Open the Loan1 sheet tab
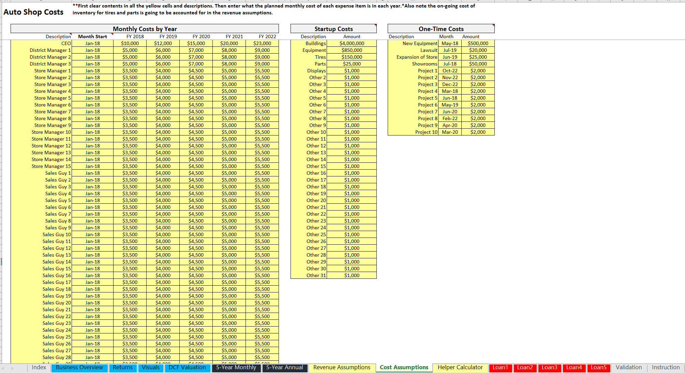Image resolution: width=685 pixels, height=373 pixels. [x=500, y=368]
